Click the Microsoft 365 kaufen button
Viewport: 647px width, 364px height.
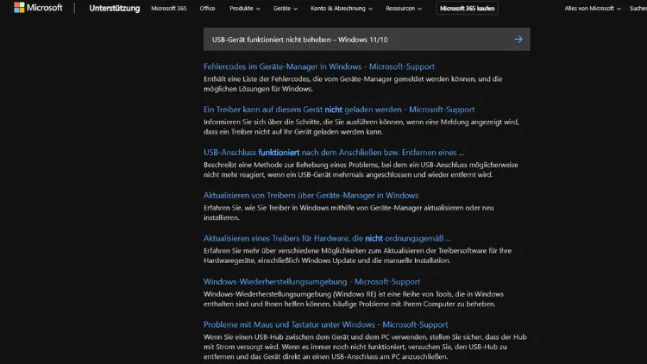point(467,9)
